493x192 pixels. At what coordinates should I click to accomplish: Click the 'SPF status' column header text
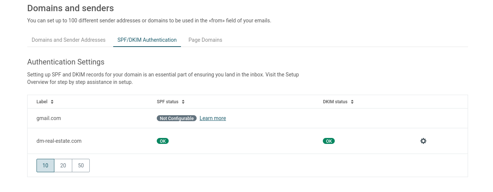[168, 102]
